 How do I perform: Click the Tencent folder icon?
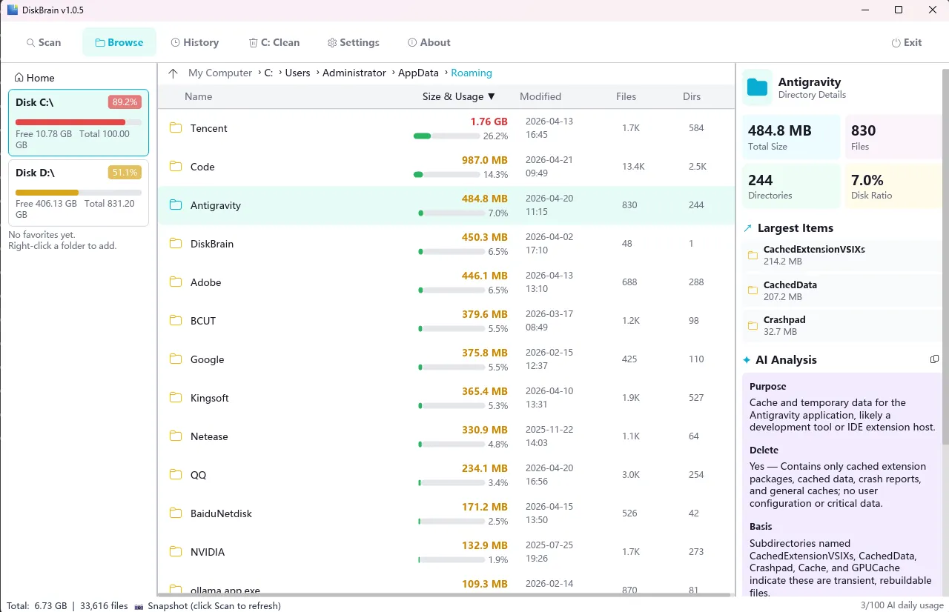pyautogui.click(x=176, y=128)
